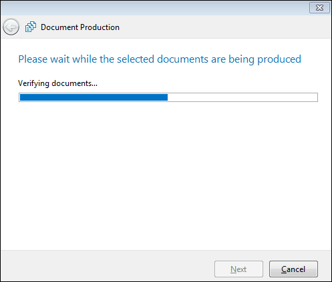Click the Document Production pages icon
This screenshot has width=332, height=282.
tap(31, 27)
